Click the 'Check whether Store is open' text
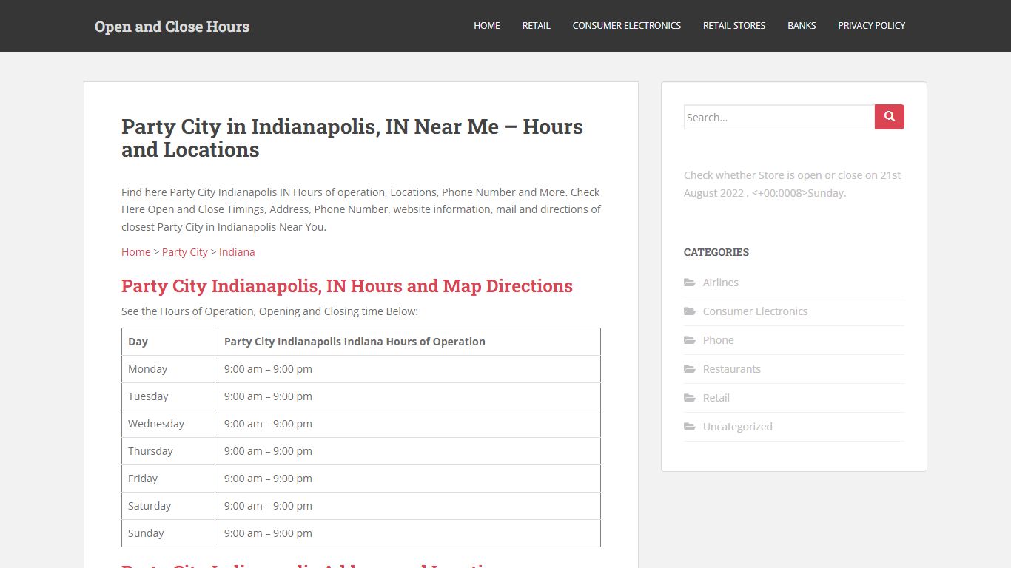 (793, 184)
